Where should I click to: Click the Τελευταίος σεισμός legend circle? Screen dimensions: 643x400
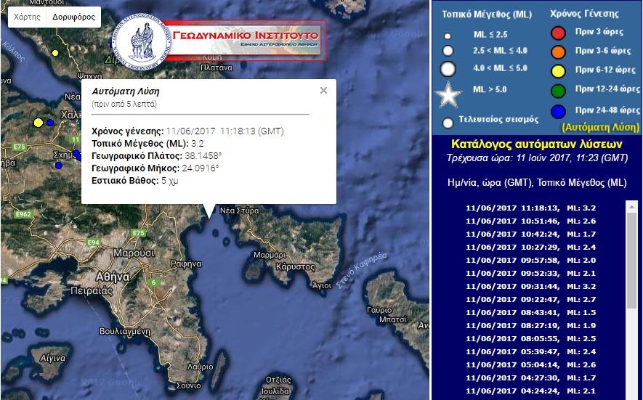[448, 123]
